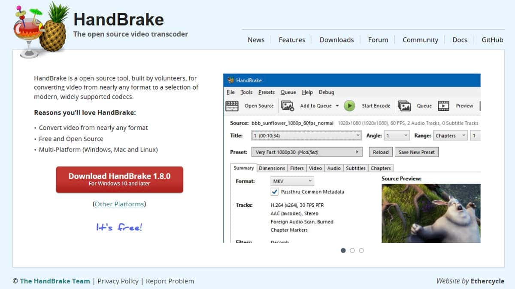The width and height of the screenshot is (515, 289).
Task: Open the Add to Queue dropdown arrow
Action: (x=338, y=105)
